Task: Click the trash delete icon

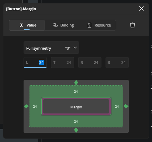Action: coord(133,25)
